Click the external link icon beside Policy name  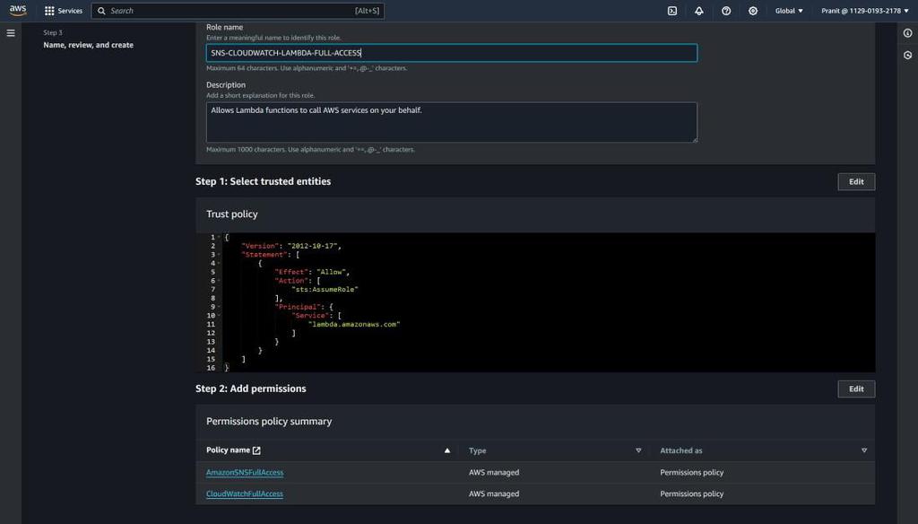point(256,450)
